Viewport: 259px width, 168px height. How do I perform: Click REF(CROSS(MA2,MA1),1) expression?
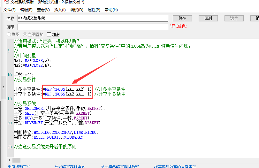68,94
